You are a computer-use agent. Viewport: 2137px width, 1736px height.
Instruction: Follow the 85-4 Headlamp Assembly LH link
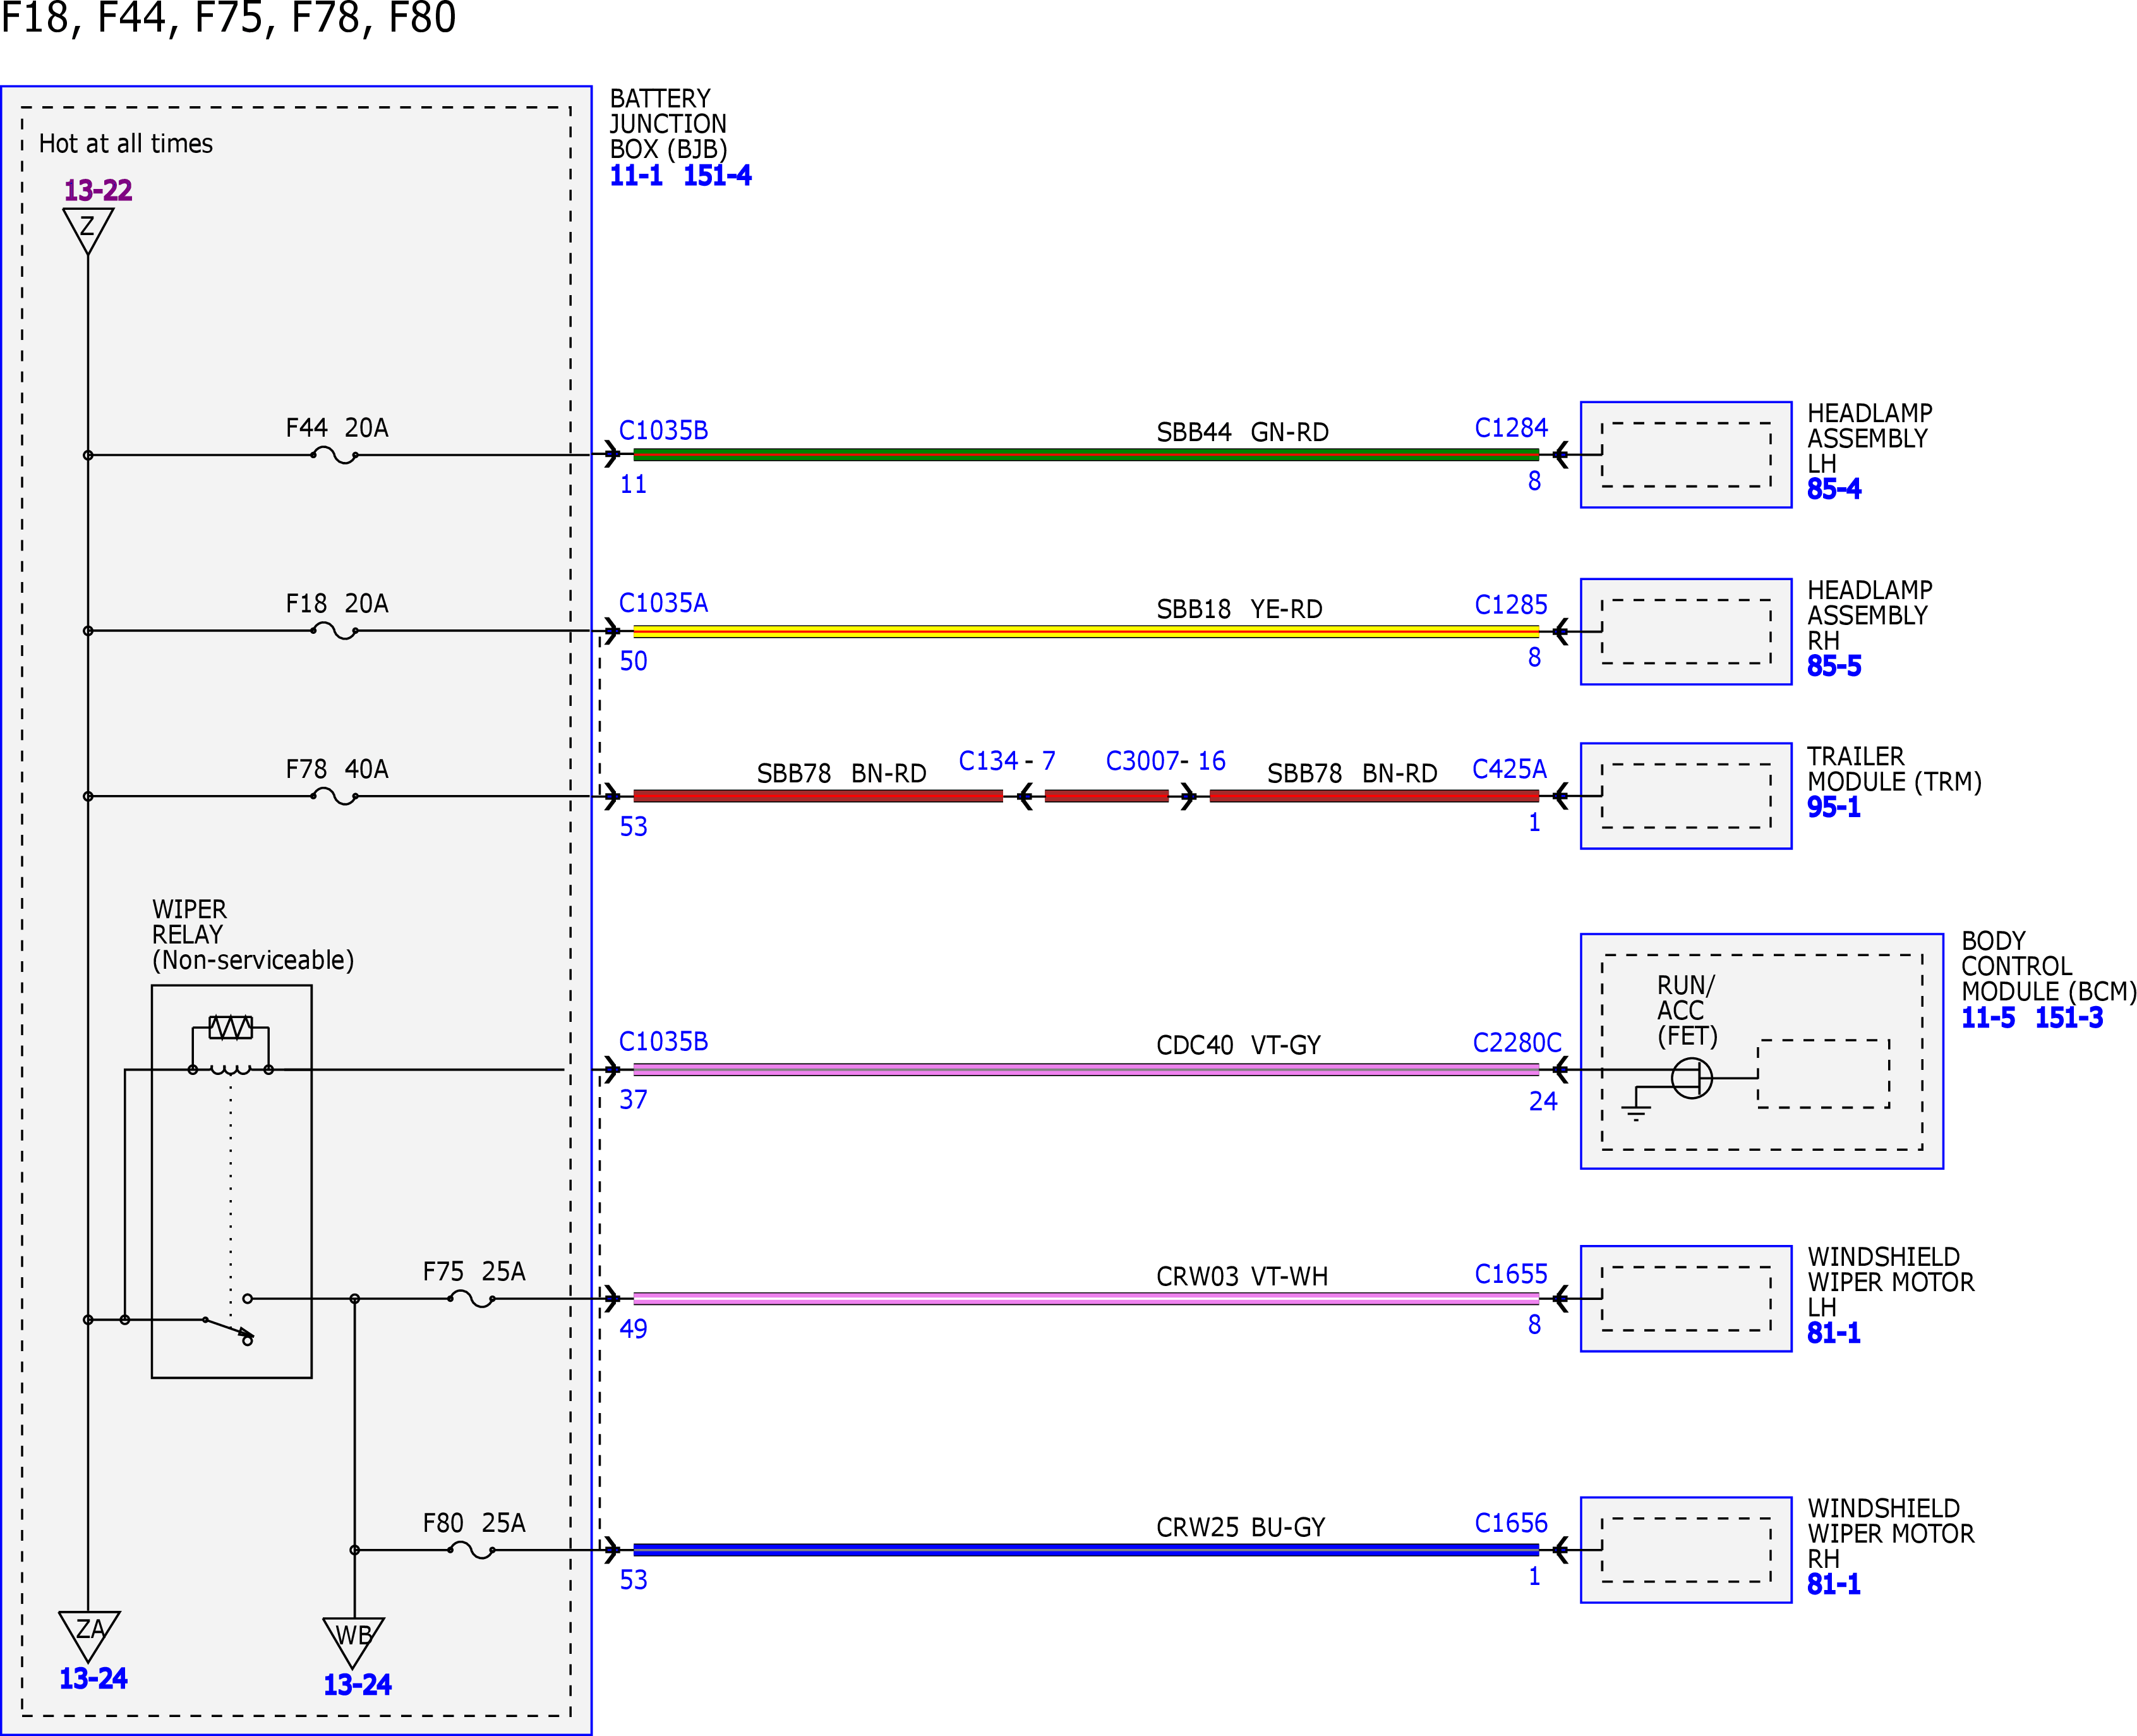pos(1833,489)
